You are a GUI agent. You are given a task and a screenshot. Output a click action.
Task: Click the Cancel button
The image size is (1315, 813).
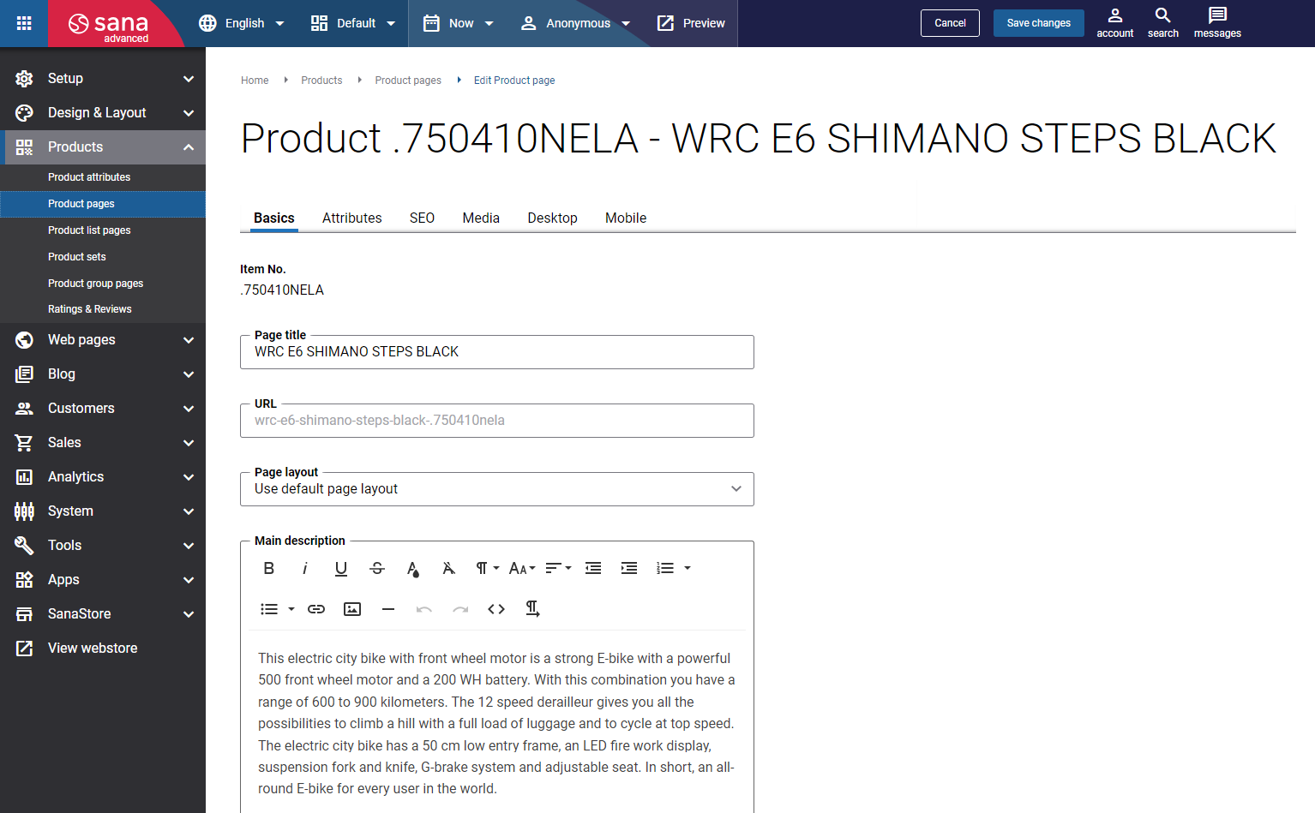coord(950,23)
